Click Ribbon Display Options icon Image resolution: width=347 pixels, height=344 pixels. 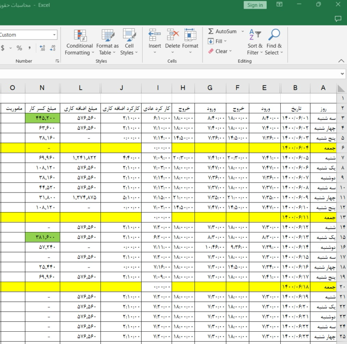point(279,4)
